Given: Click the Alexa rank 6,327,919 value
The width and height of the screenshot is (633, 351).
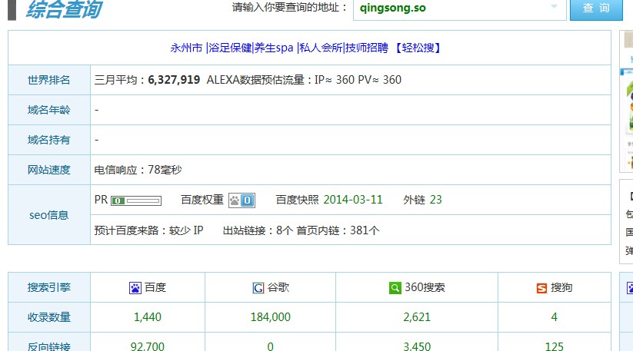Looking at the screenshot, I should coord(174,80).
